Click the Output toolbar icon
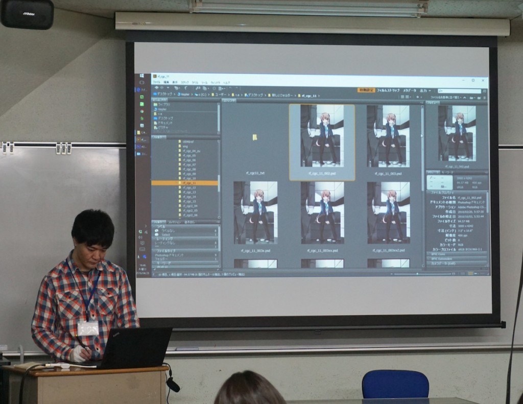523x404 pixels. click(222, 89)
